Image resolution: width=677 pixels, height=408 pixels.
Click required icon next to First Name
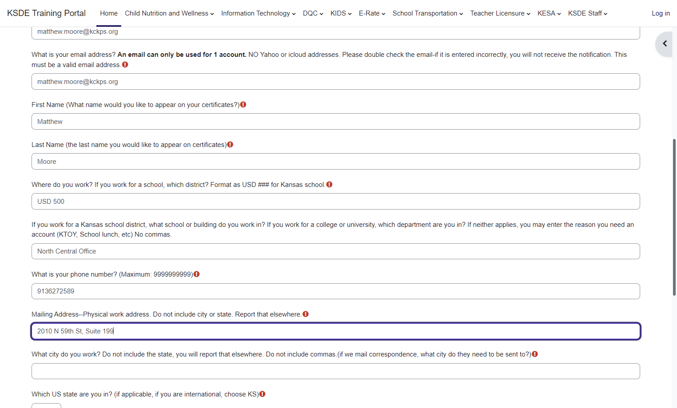pos(243,105)
